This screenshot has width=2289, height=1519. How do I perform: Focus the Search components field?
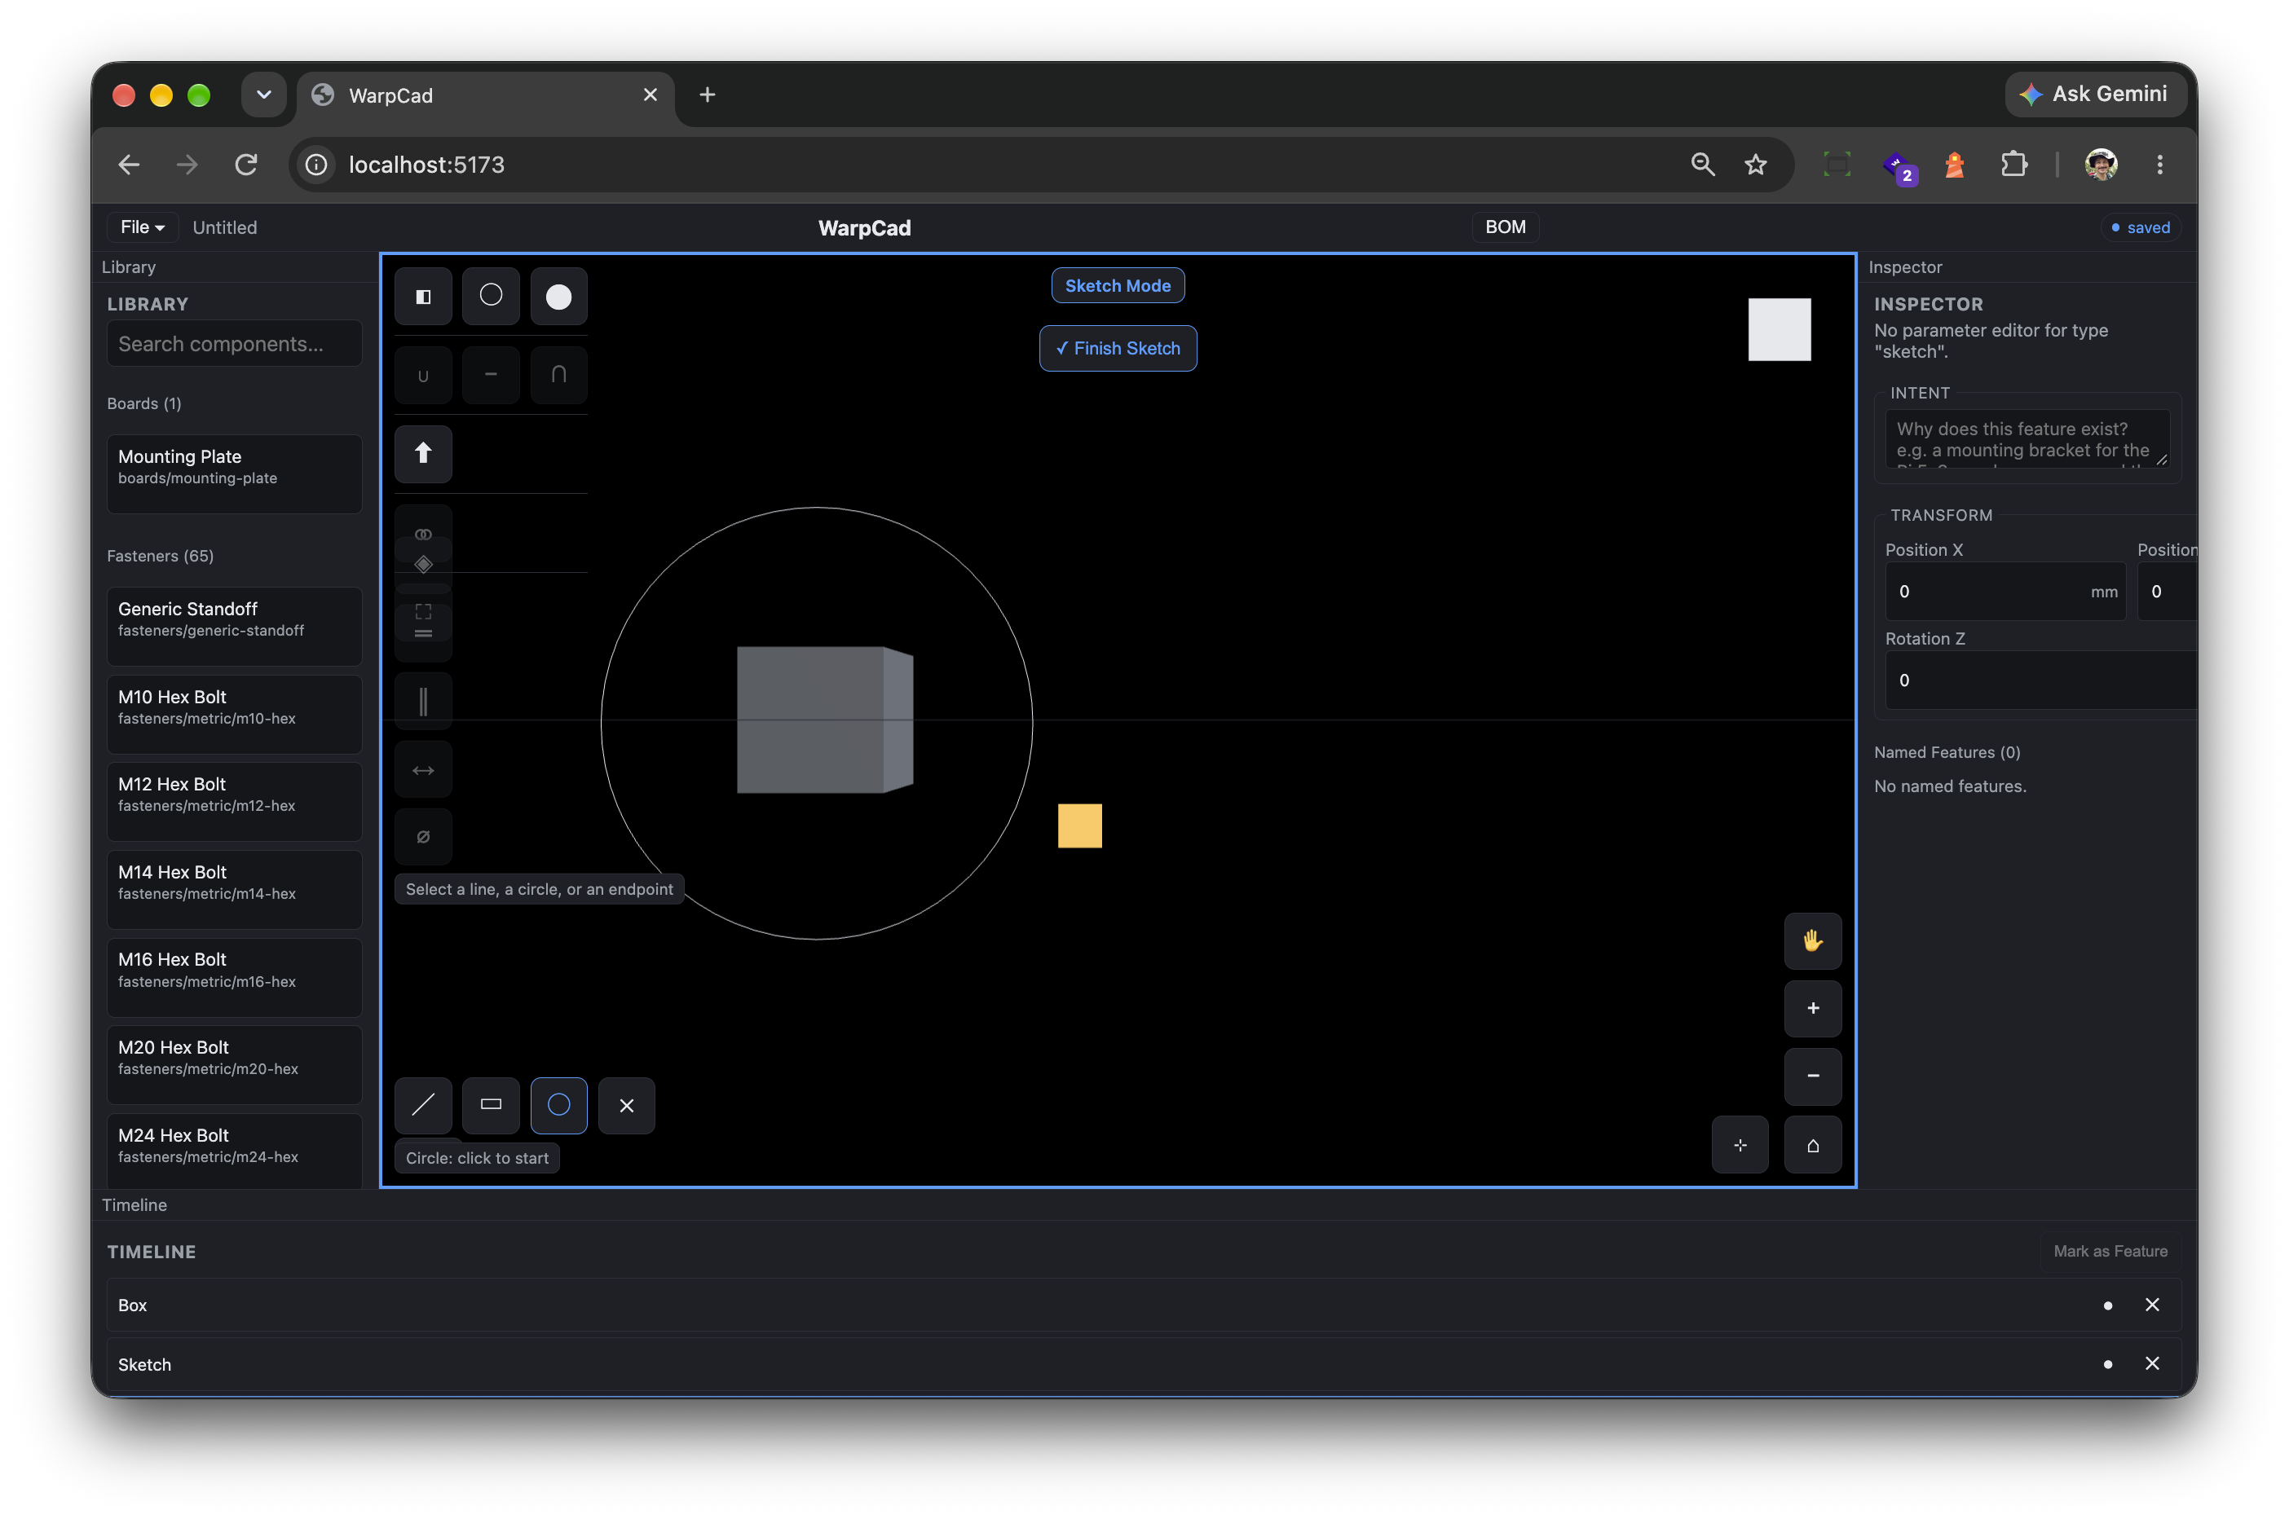(234, 344)
